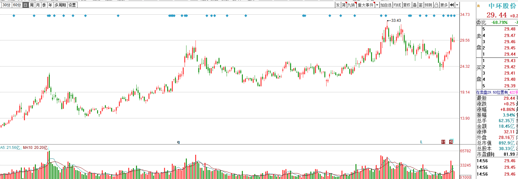This screenshot has width=518, height=179.
Task: Click the L marker on chart axis
Action: pos(421,142)
